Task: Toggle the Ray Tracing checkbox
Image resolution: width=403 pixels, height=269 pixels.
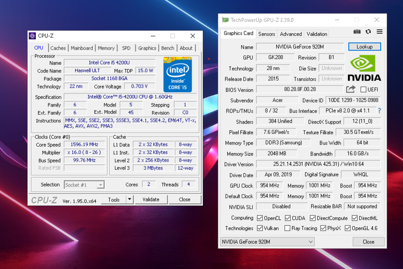Action: [x=287, y=228]
